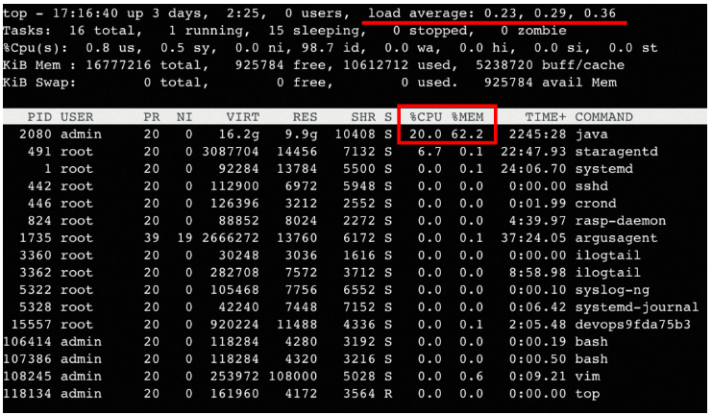Click the bash command in PID 107386 row
Image resolution: width=712 pixels, height=415 pixels.
click(x=591, y=359)
